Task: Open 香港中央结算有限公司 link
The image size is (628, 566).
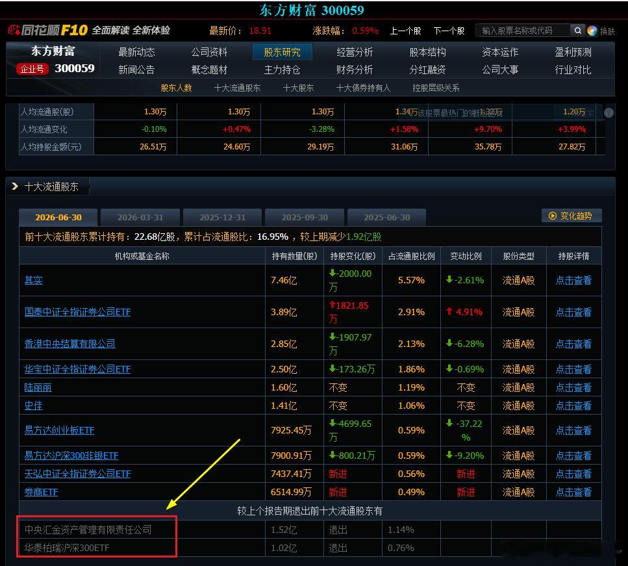Action: (x=70, y=344)
